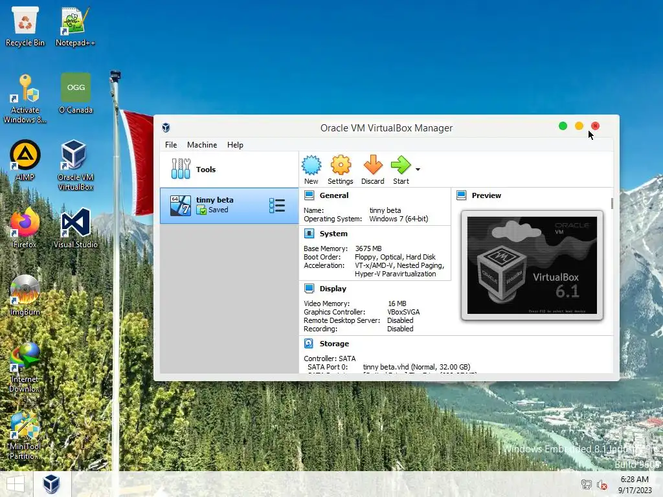Select the Firefox desktop shortcut
This screenshot has width=663, height=497.
click(25, 228)
